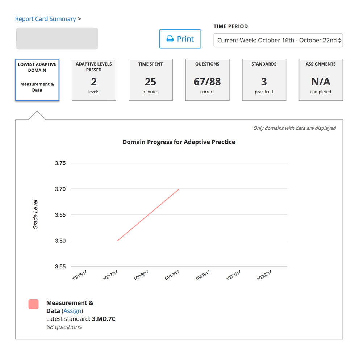The width and height of the screenshot is (355, 355).
Task: Click the 3.70 grade level axis value
Action: pyautogui.click(x=60, y=189)
